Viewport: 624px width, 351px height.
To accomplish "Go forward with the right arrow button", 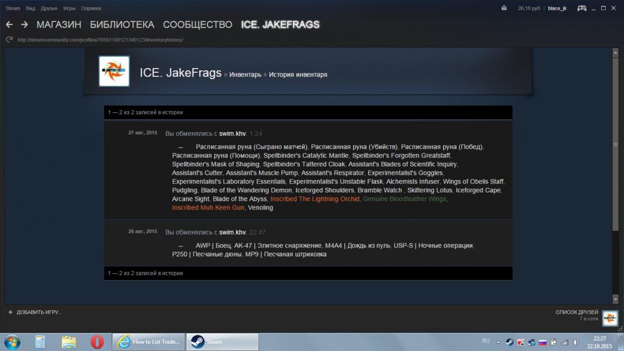I will coord(24,24).
